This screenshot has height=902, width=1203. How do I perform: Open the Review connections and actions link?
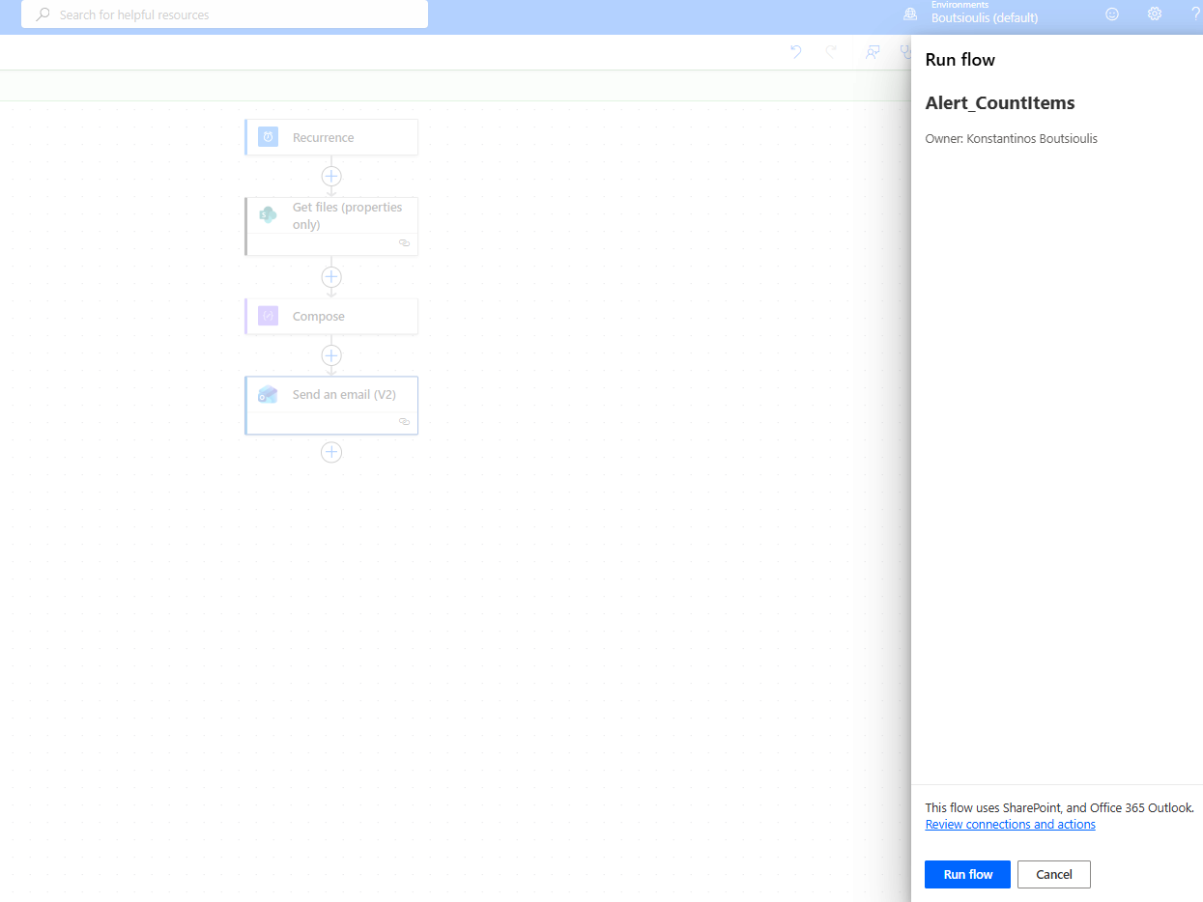click(1010, 825)
